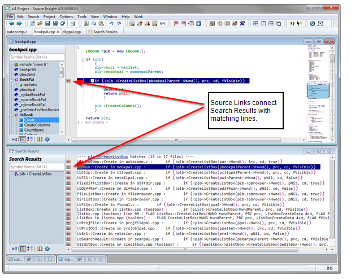Click the ?() function help toolbar icon

[292, 23]
